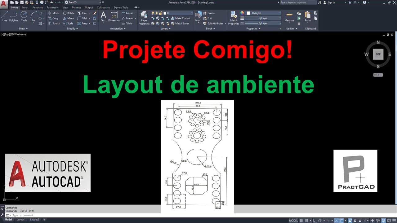Open the Manage ribbon tab
The height and width of the screenshot is (223, 397).
point(76,7)
